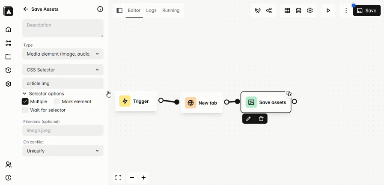Click the back arrow beside Save Assets
This screenshot has width=384, height=185.
pos(26,9)
